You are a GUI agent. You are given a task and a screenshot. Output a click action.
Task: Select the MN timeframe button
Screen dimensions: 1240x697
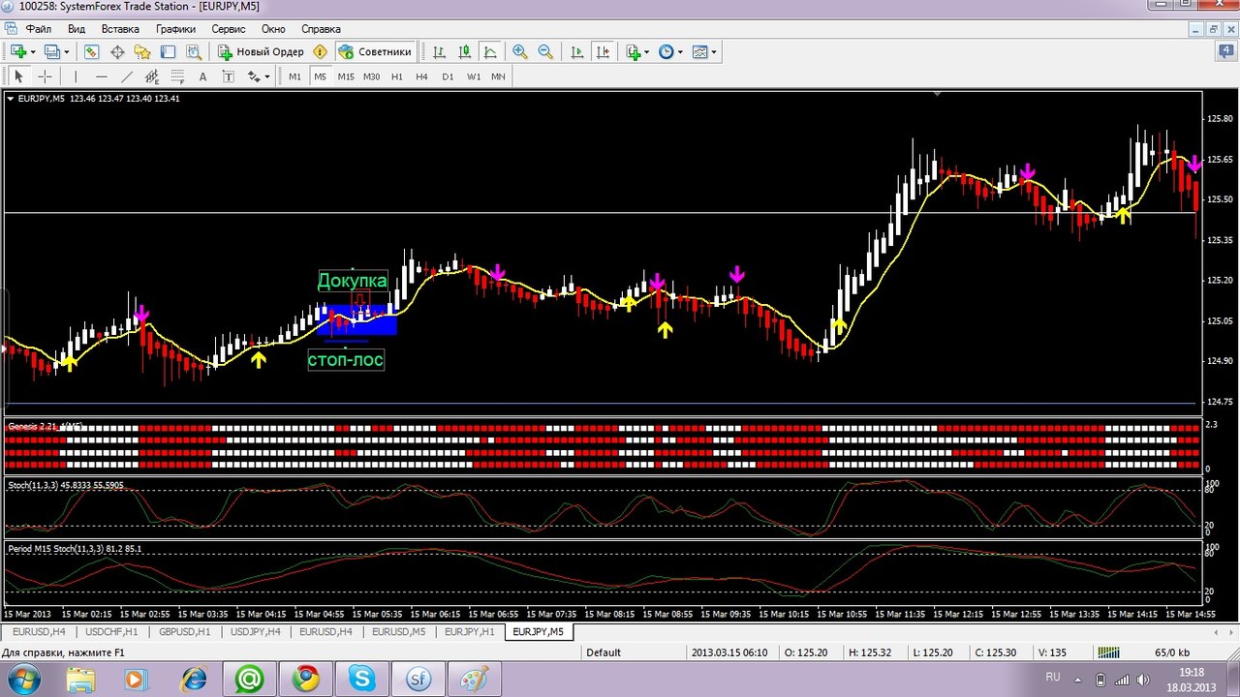[498, 76]
